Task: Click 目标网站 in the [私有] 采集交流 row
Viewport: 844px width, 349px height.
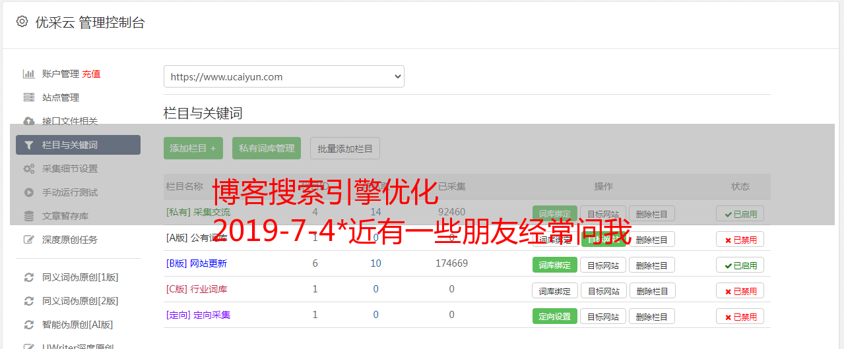Action: click(603, 213)
